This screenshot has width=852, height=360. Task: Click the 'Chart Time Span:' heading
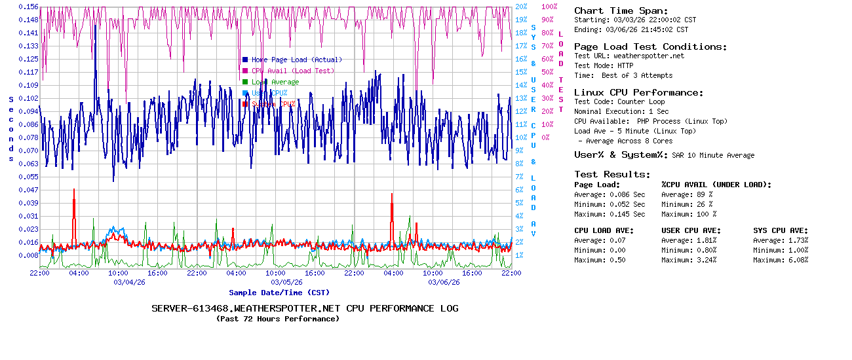tap(621, 10)
